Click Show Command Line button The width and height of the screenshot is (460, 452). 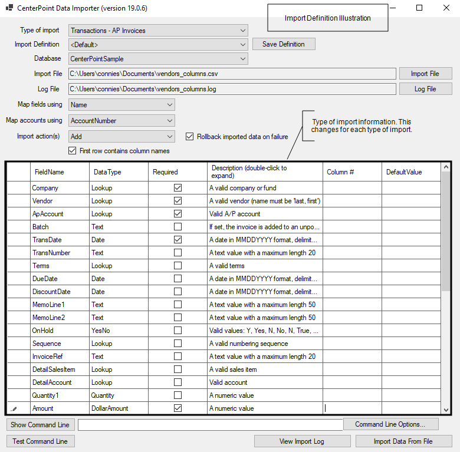40,425
